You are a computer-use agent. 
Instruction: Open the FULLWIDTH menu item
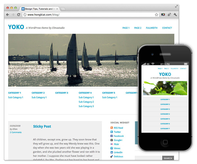coord(152,28)
